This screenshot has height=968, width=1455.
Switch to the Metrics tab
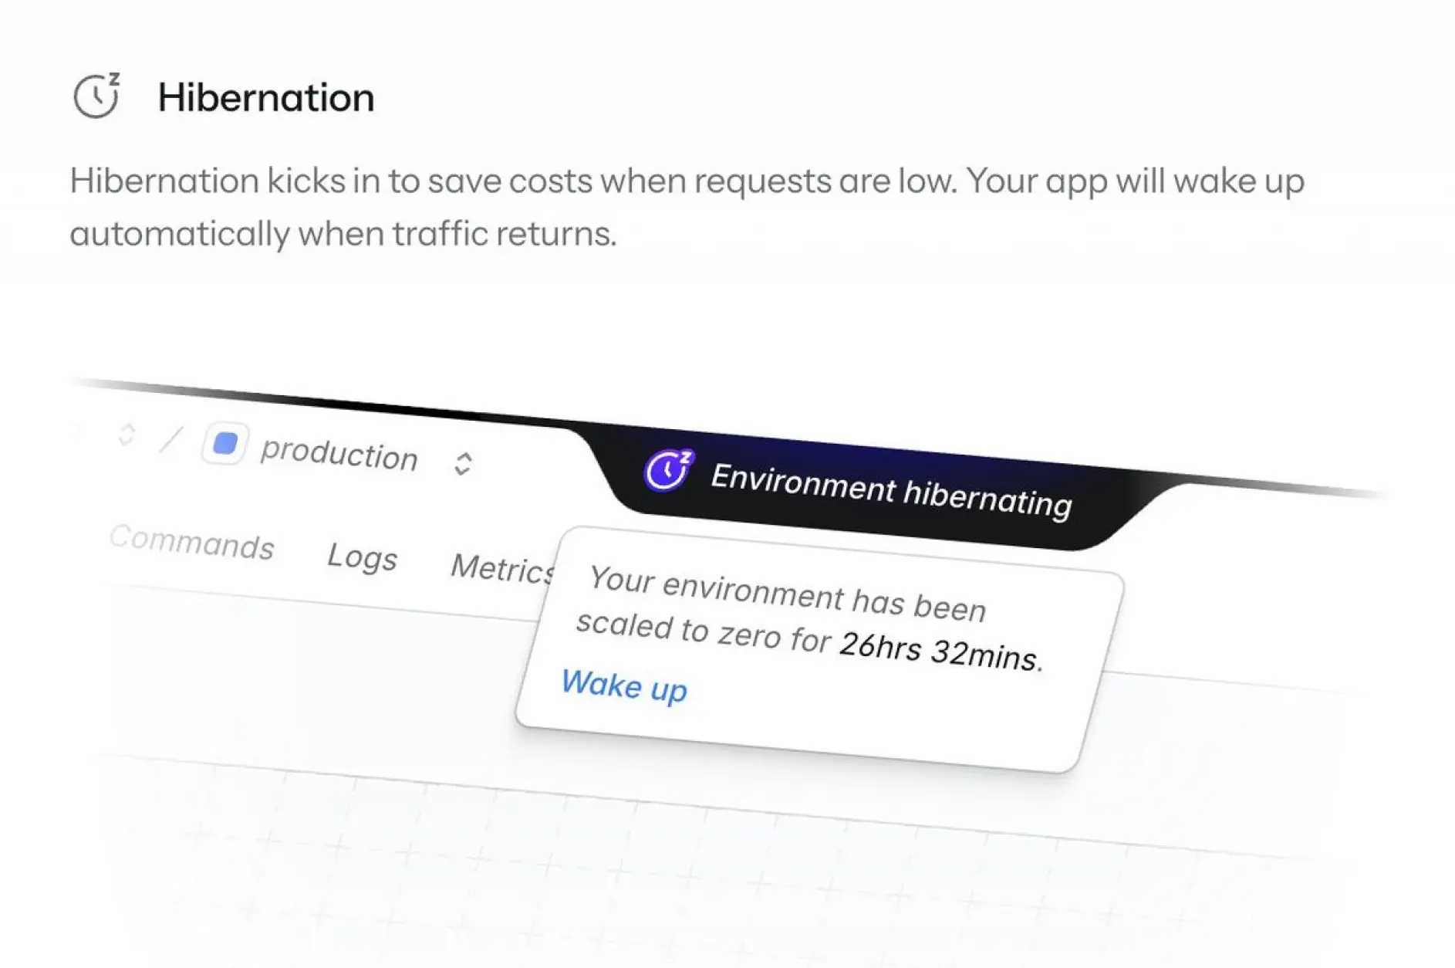click(x=502, y=567)
